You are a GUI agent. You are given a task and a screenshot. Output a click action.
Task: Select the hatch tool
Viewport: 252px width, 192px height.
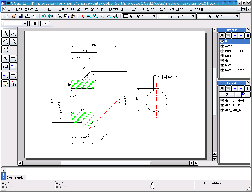(5, 66)
